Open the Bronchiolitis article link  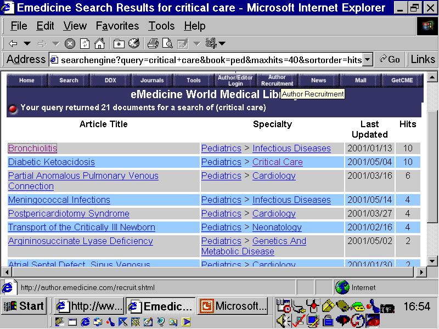pyautogui.click(x=32, y=148)
